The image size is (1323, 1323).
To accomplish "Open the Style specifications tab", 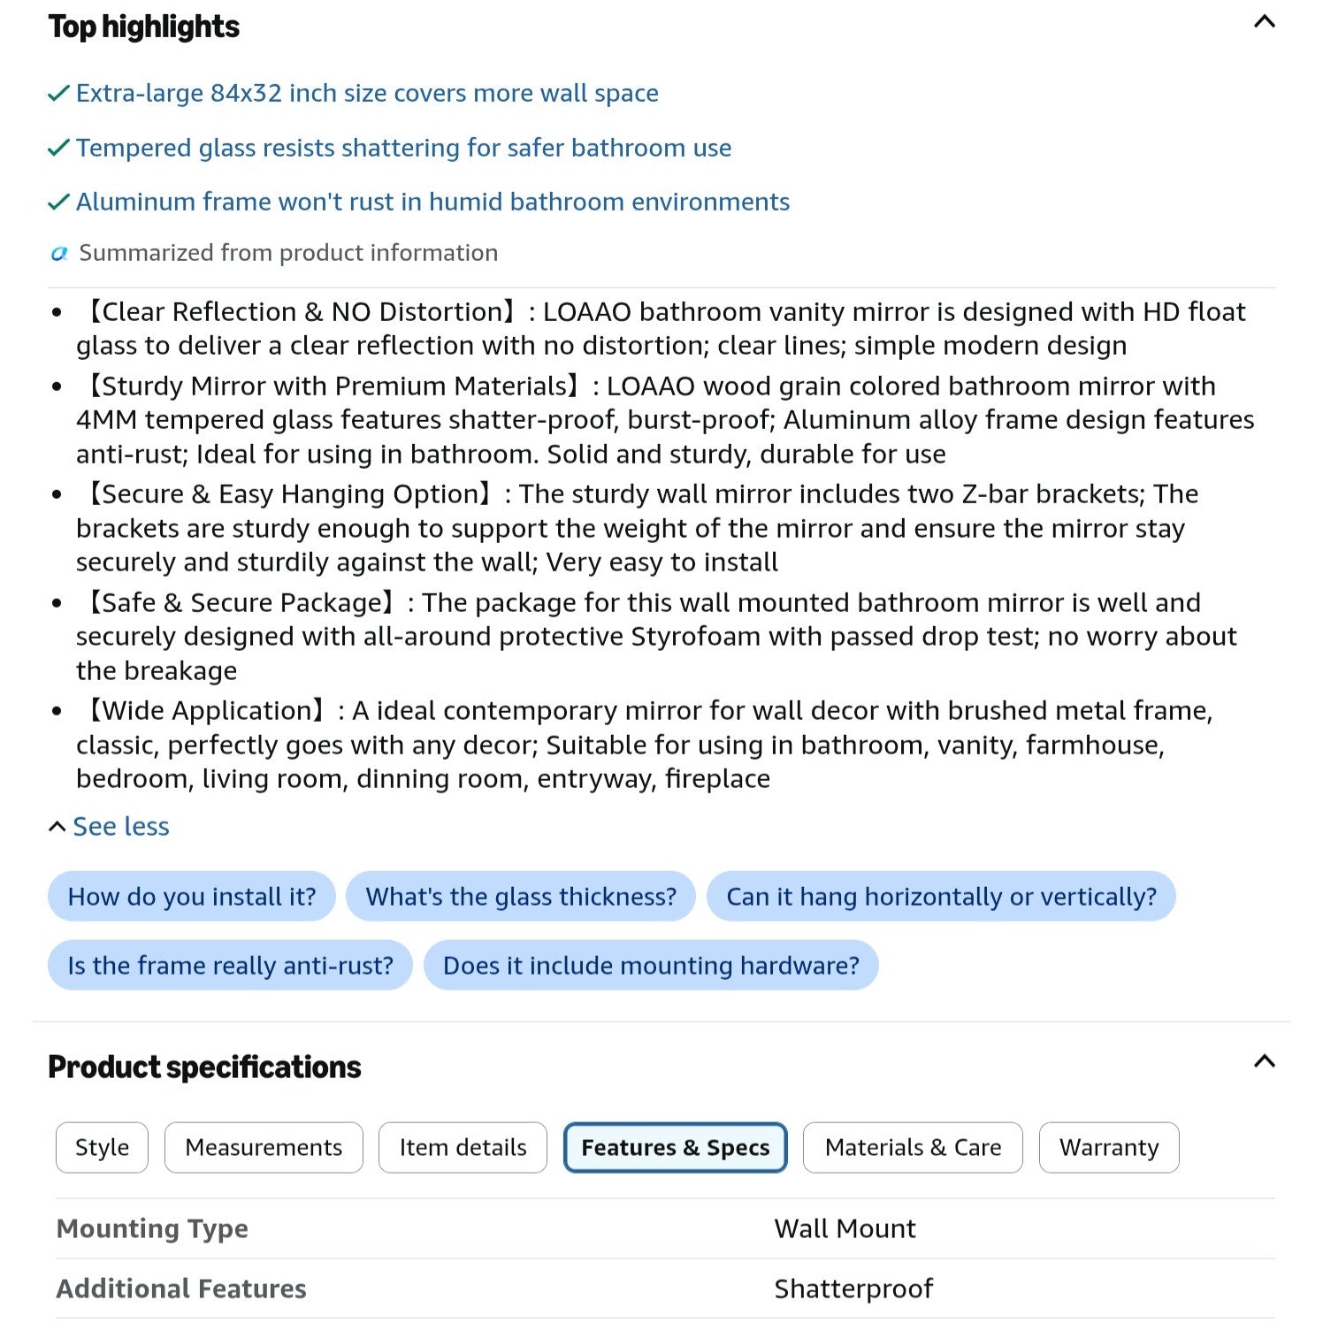I will [102, 1148].
